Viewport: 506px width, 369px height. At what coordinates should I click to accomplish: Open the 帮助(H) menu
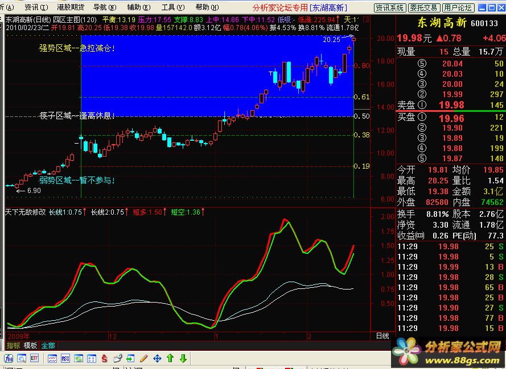coord(207,7)
